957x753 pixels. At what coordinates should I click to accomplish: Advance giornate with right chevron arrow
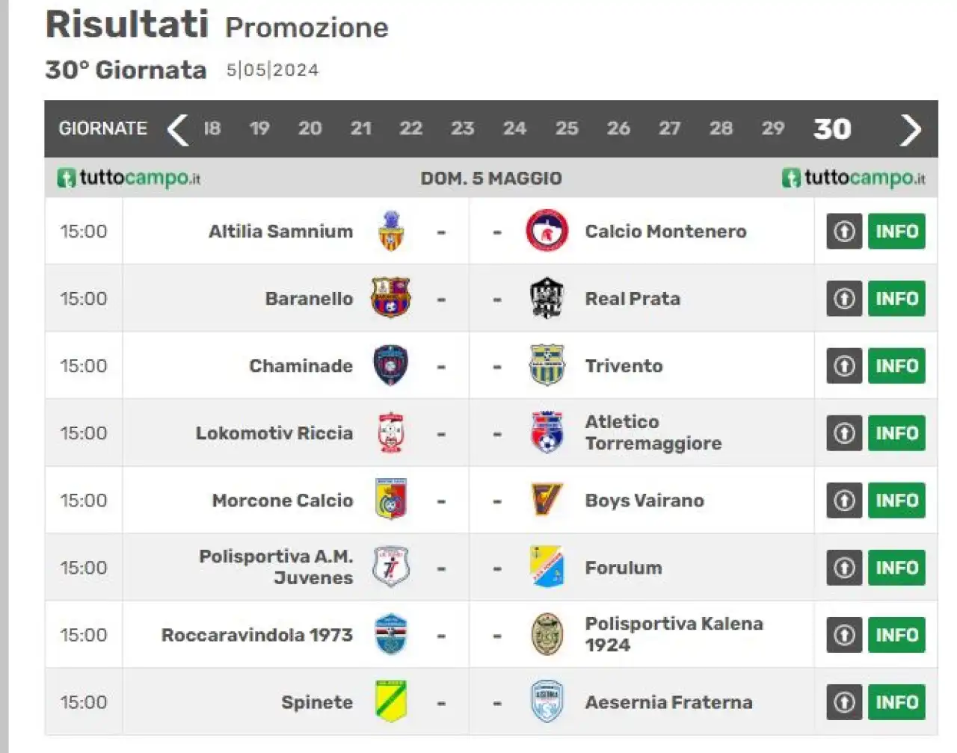pyautogui.click(x=910, y=129)
